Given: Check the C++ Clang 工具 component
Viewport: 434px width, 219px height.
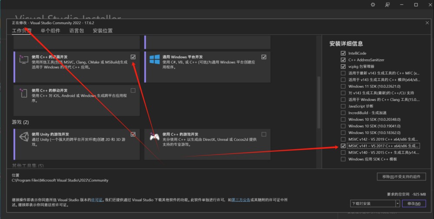Looking at the screenshot, I should coord(343,100).
